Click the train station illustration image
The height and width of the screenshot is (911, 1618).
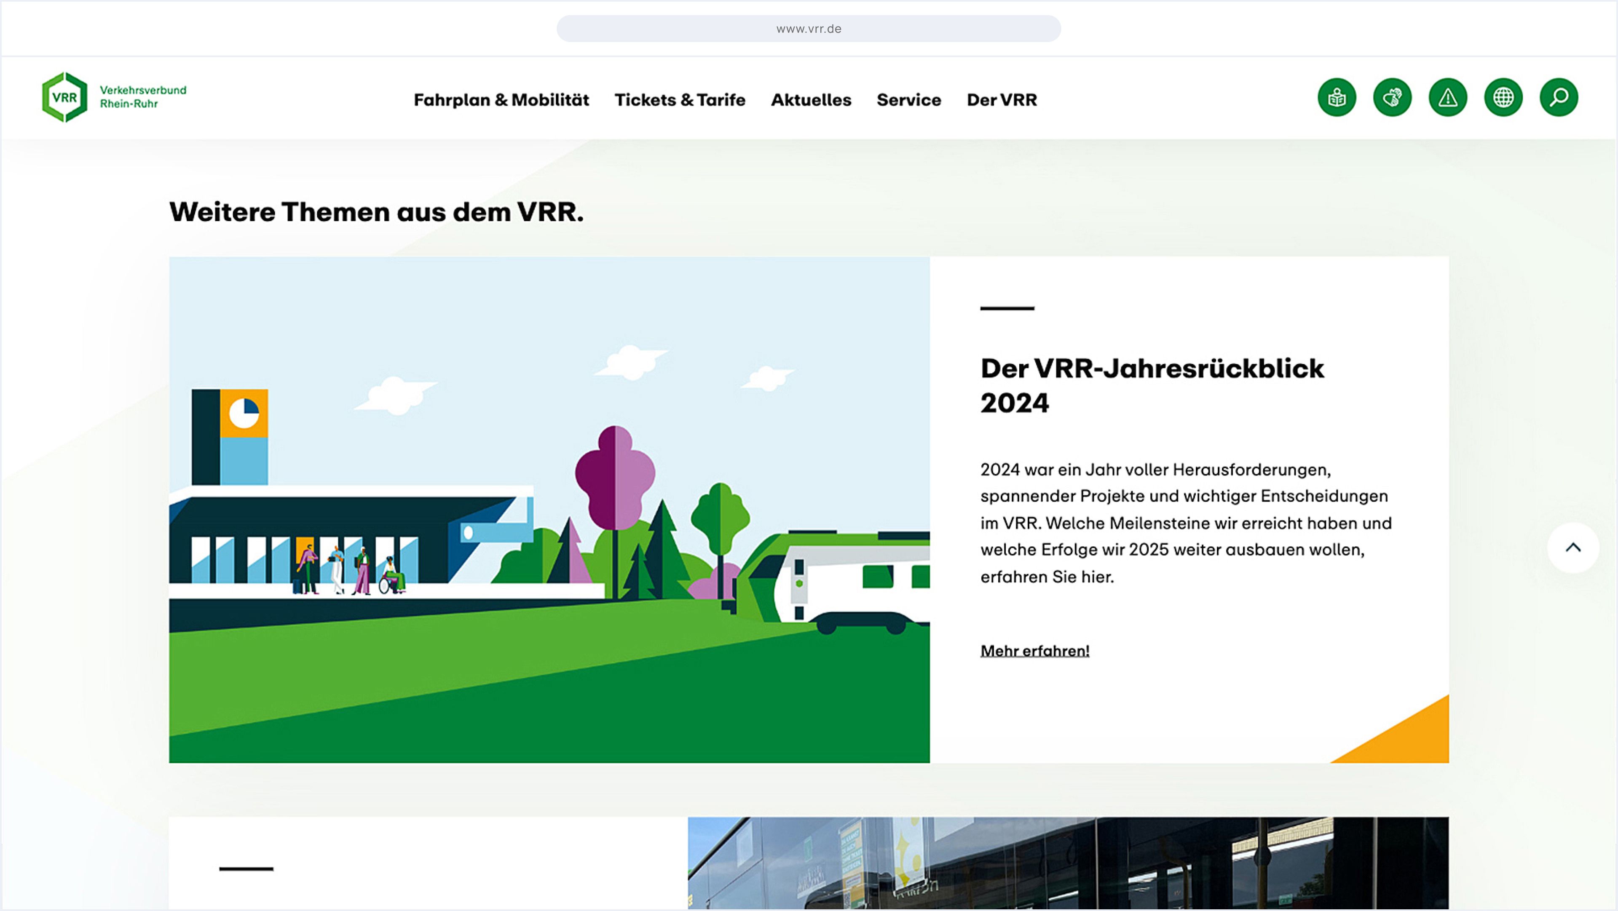coord(549,509)
